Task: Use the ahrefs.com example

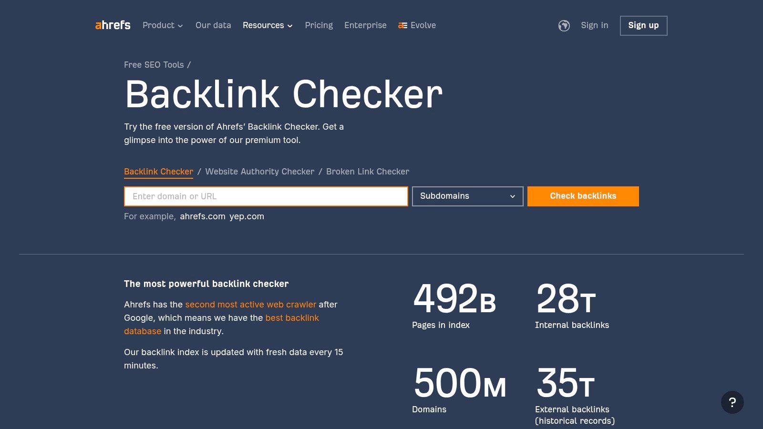Action: tap(202, 216)
